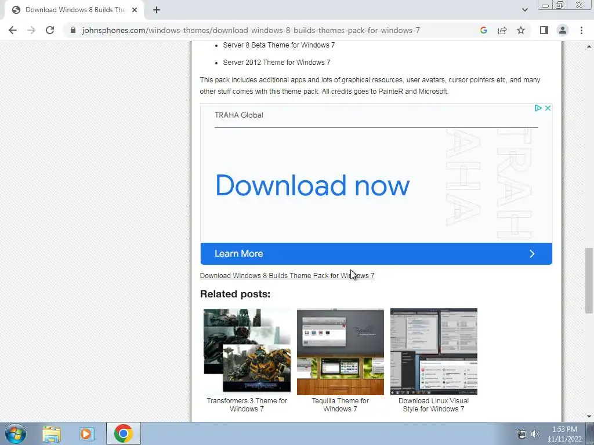Image resolution: width=594 pixels, height=445 pixels.
Task: Click Tequilla Theme for Windows 7 caption
Action: click(340, 405)
